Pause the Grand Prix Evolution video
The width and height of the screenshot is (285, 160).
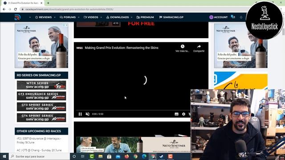coord(80,114)
